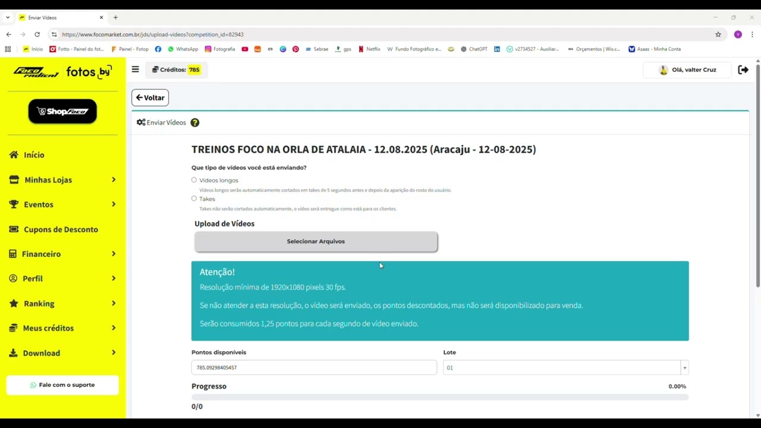This screenshot has width=761, height=428.
Task: Click the upload progress bar
Action: coord(440,396)
